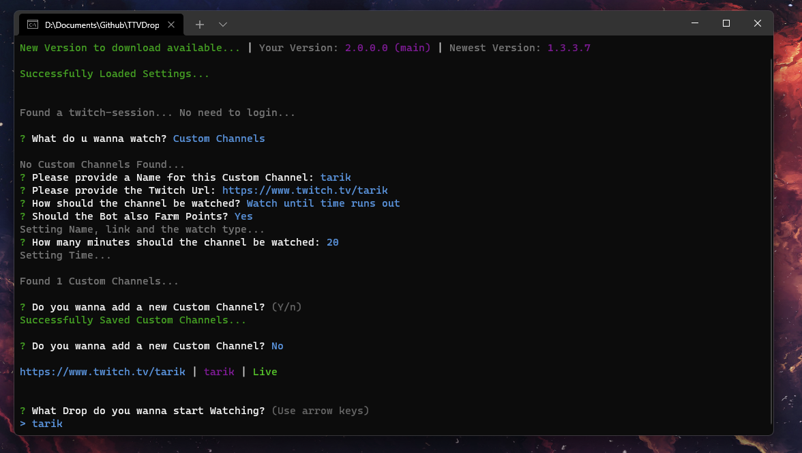Viewport: 802px width, 453px height.
Task: Click 'What Drop do you wanna start Watching?' prompt
Action: 149,411
